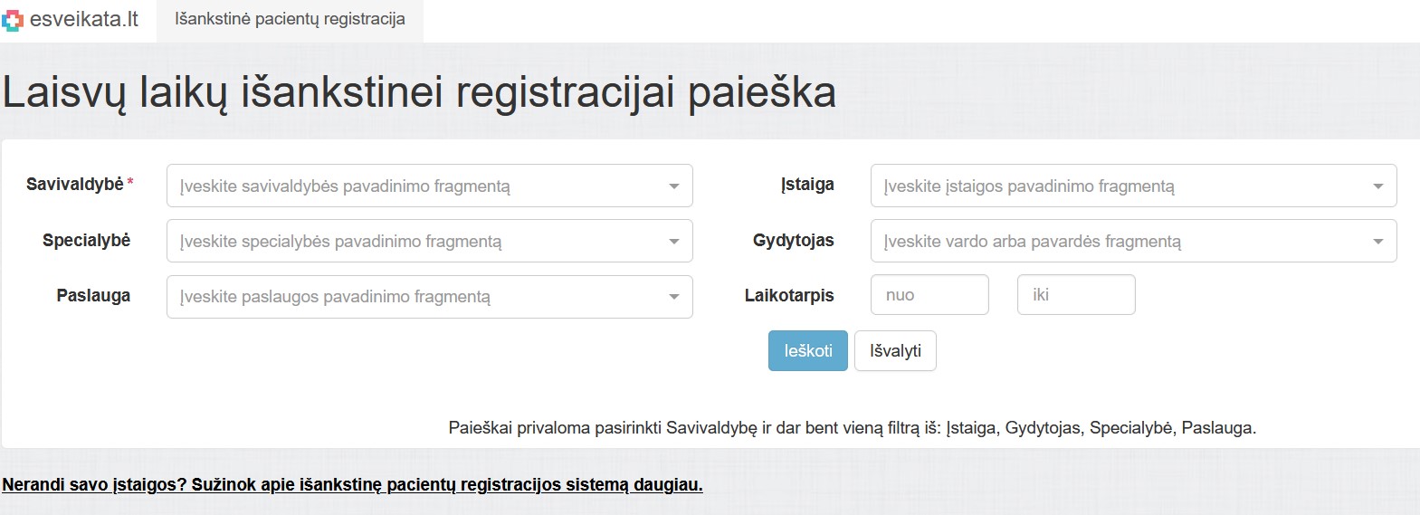Select the Laikotarpis 'iki' date field

coord(1076,295)
